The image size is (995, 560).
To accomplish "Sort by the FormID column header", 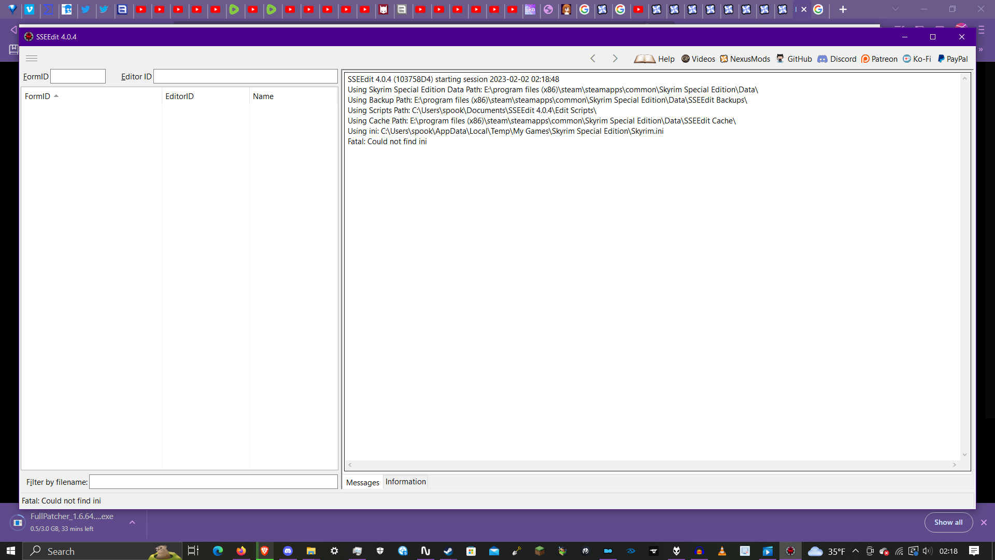I will [91, 96].
